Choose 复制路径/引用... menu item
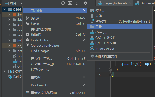Image resolution: width=155 pixels, height=97 pixels. coord(55,29)
